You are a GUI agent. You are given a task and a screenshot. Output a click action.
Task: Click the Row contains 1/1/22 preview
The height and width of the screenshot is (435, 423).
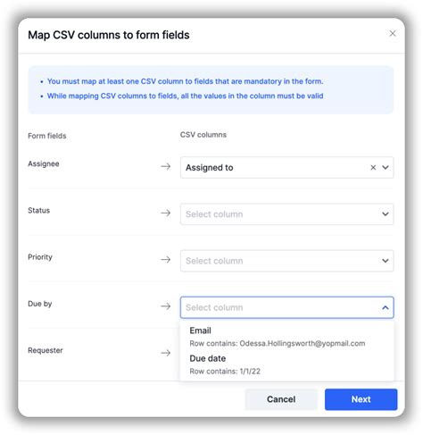(x=225, y=372)
